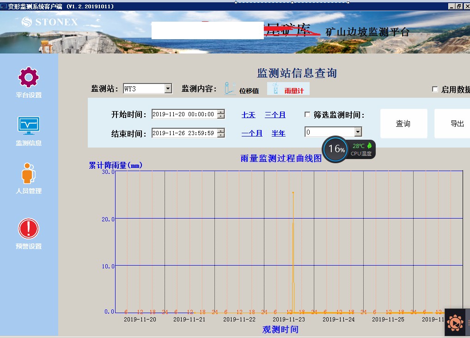
Task: Select the 雨量计 rain gauge icon
Action: (275, 89)
